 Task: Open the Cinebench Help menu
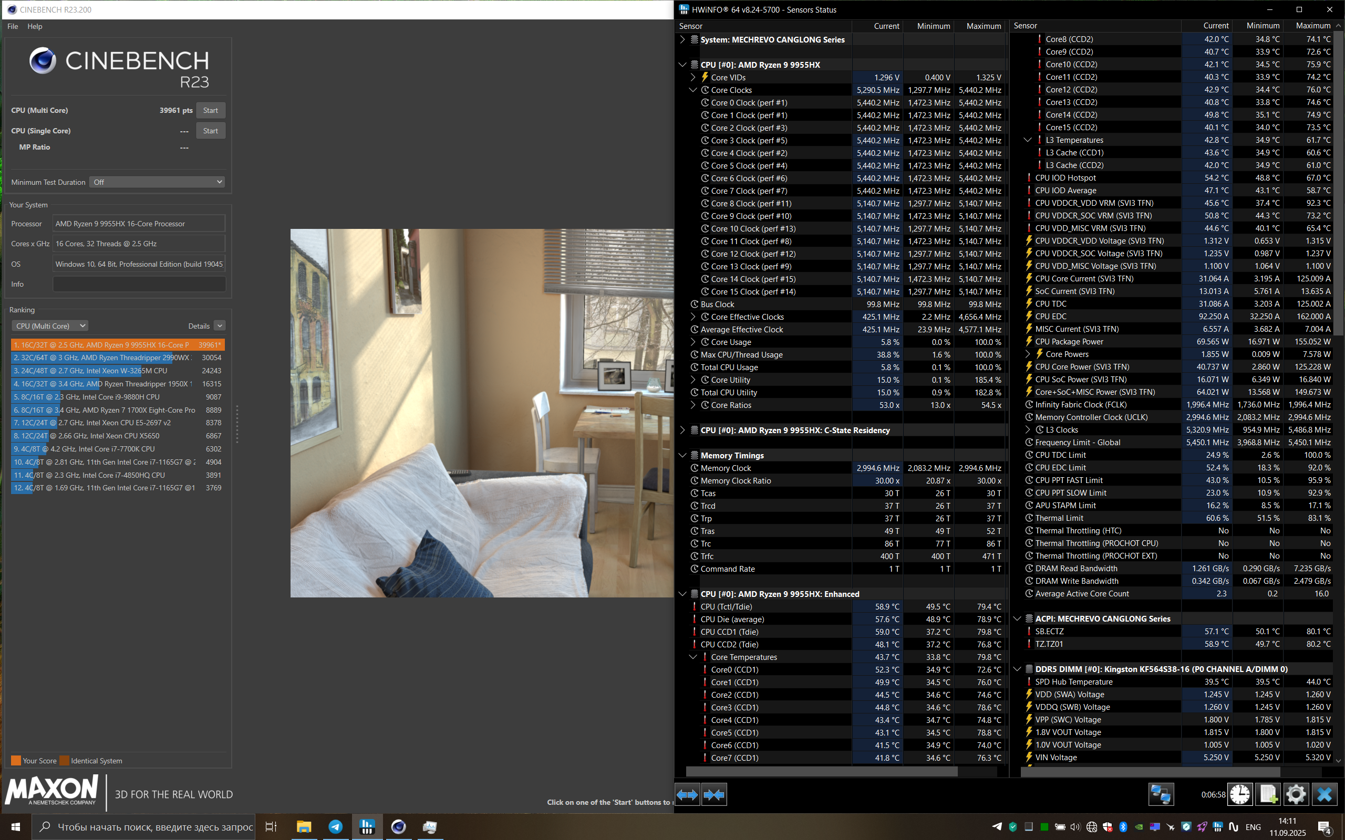coord(35,26)
